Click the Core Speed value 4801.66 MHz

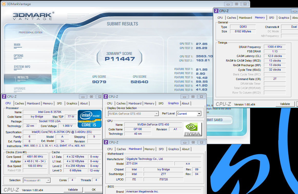(x=35, y=157)
